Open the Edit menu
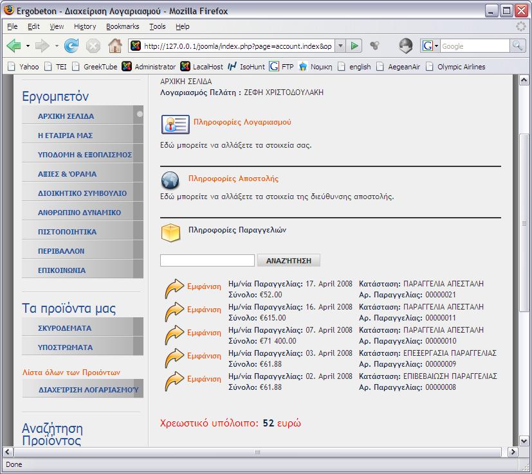The height and width of the screenshot is (474, 532). pos(33,26)
